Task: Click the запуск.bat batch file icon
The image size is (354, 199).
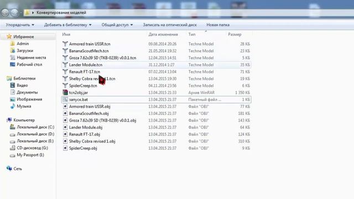Action: (65, 99)
